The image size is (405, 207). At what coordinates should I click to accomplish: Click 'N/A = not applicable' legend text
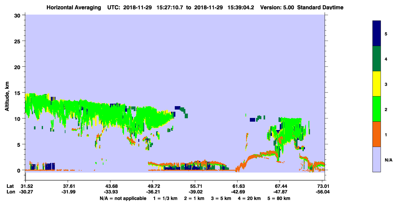click(x=123, y=198)
